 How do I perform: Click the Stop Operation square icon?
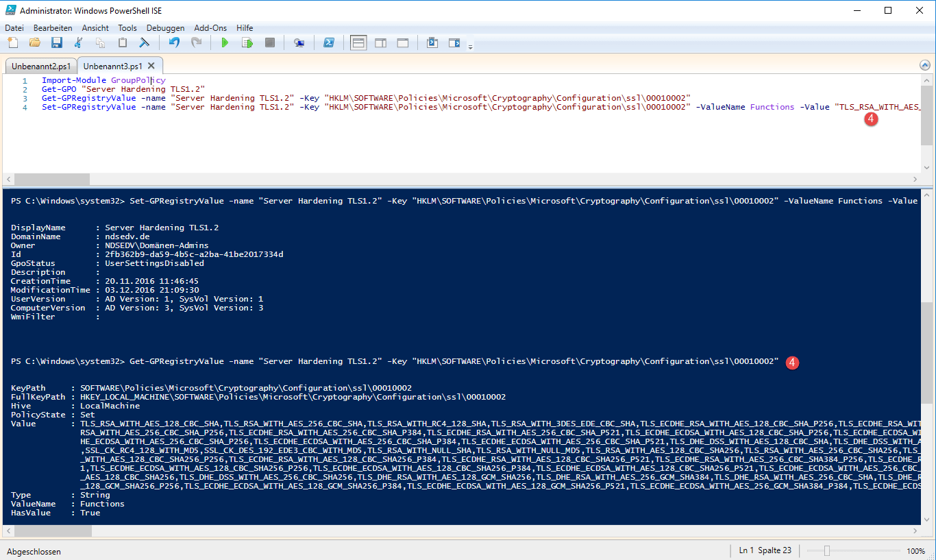(x=269, y=43)
